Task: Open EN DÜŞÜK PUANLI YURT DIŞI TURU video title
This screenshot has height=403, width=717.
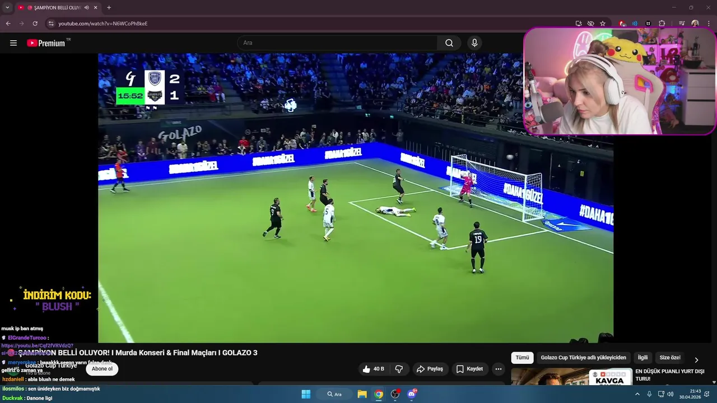Action: click(669, 375)
